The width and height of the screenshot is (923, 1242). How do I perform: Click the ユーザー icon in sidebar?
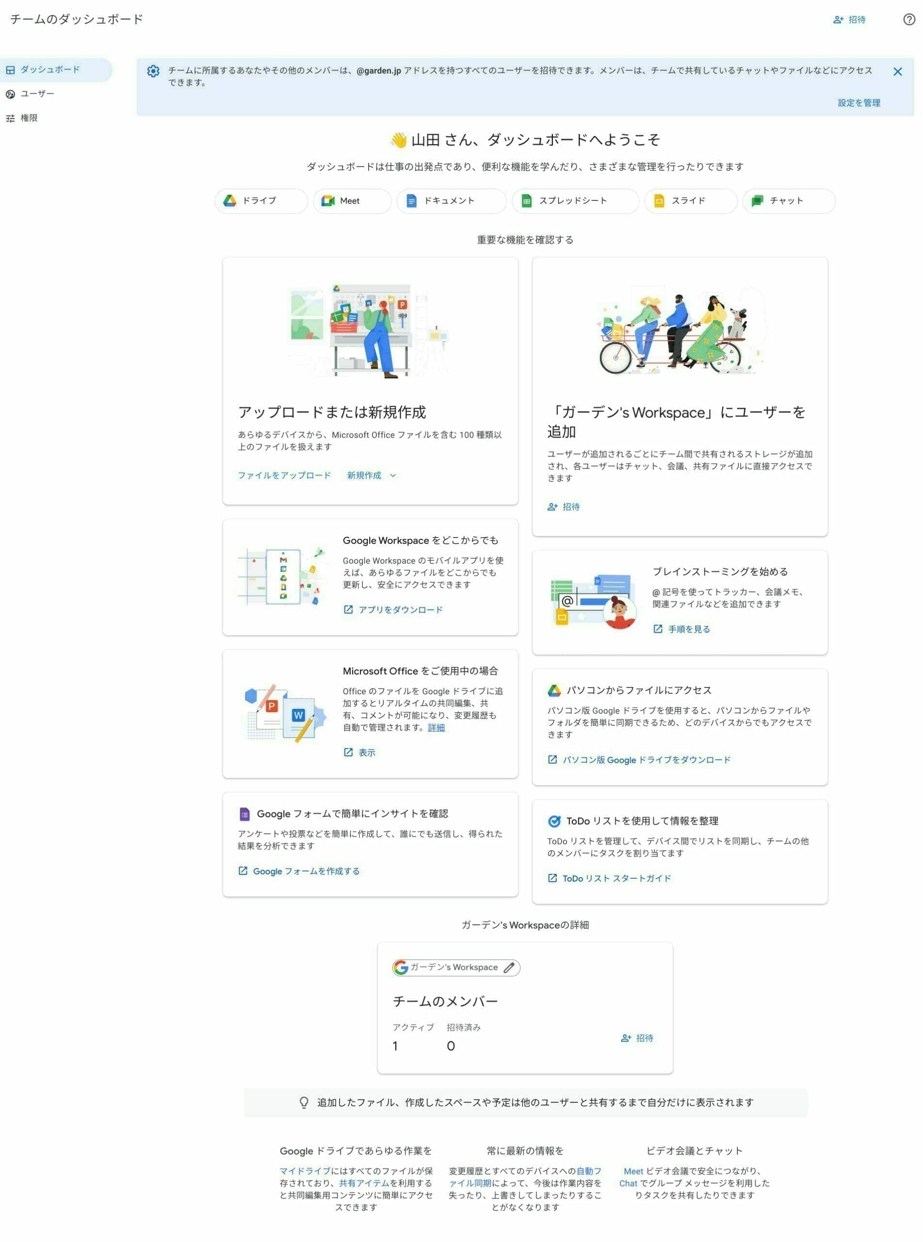(x=10, y=94)
